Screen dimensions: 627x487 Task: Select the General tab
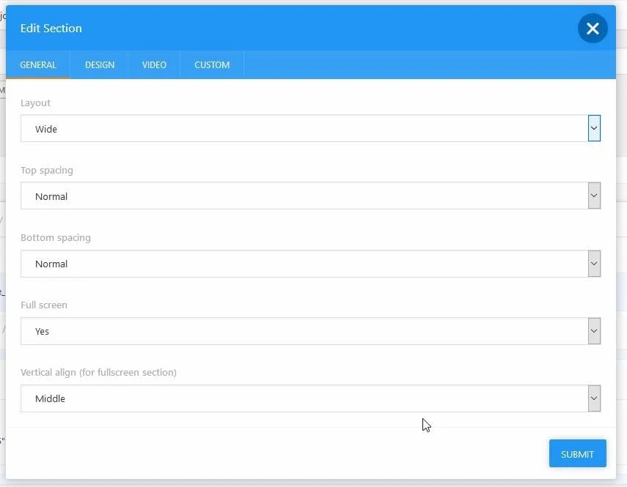[x=38, y=65]
